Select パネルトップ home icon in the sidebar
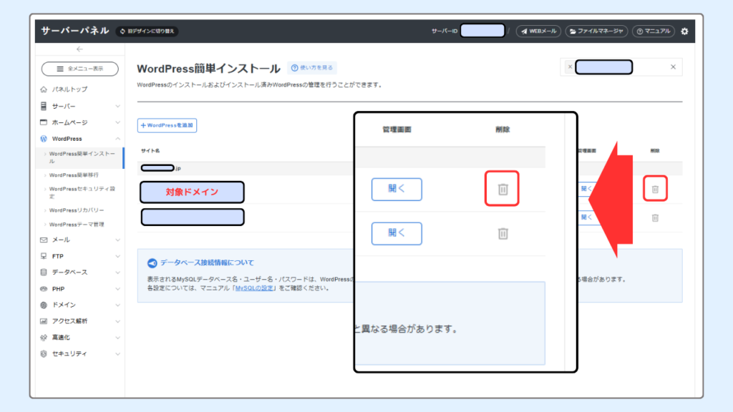Image resolution: width=733 pixels, height=412 pixels. pyautogui.click(x=44, y=89)
